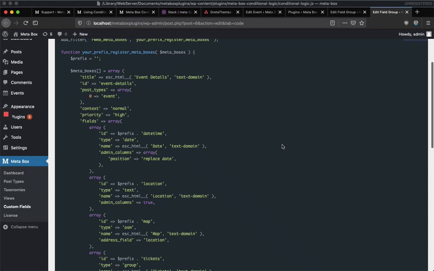Open the License submenu link
434x271 pixels.
coord(11,215)
